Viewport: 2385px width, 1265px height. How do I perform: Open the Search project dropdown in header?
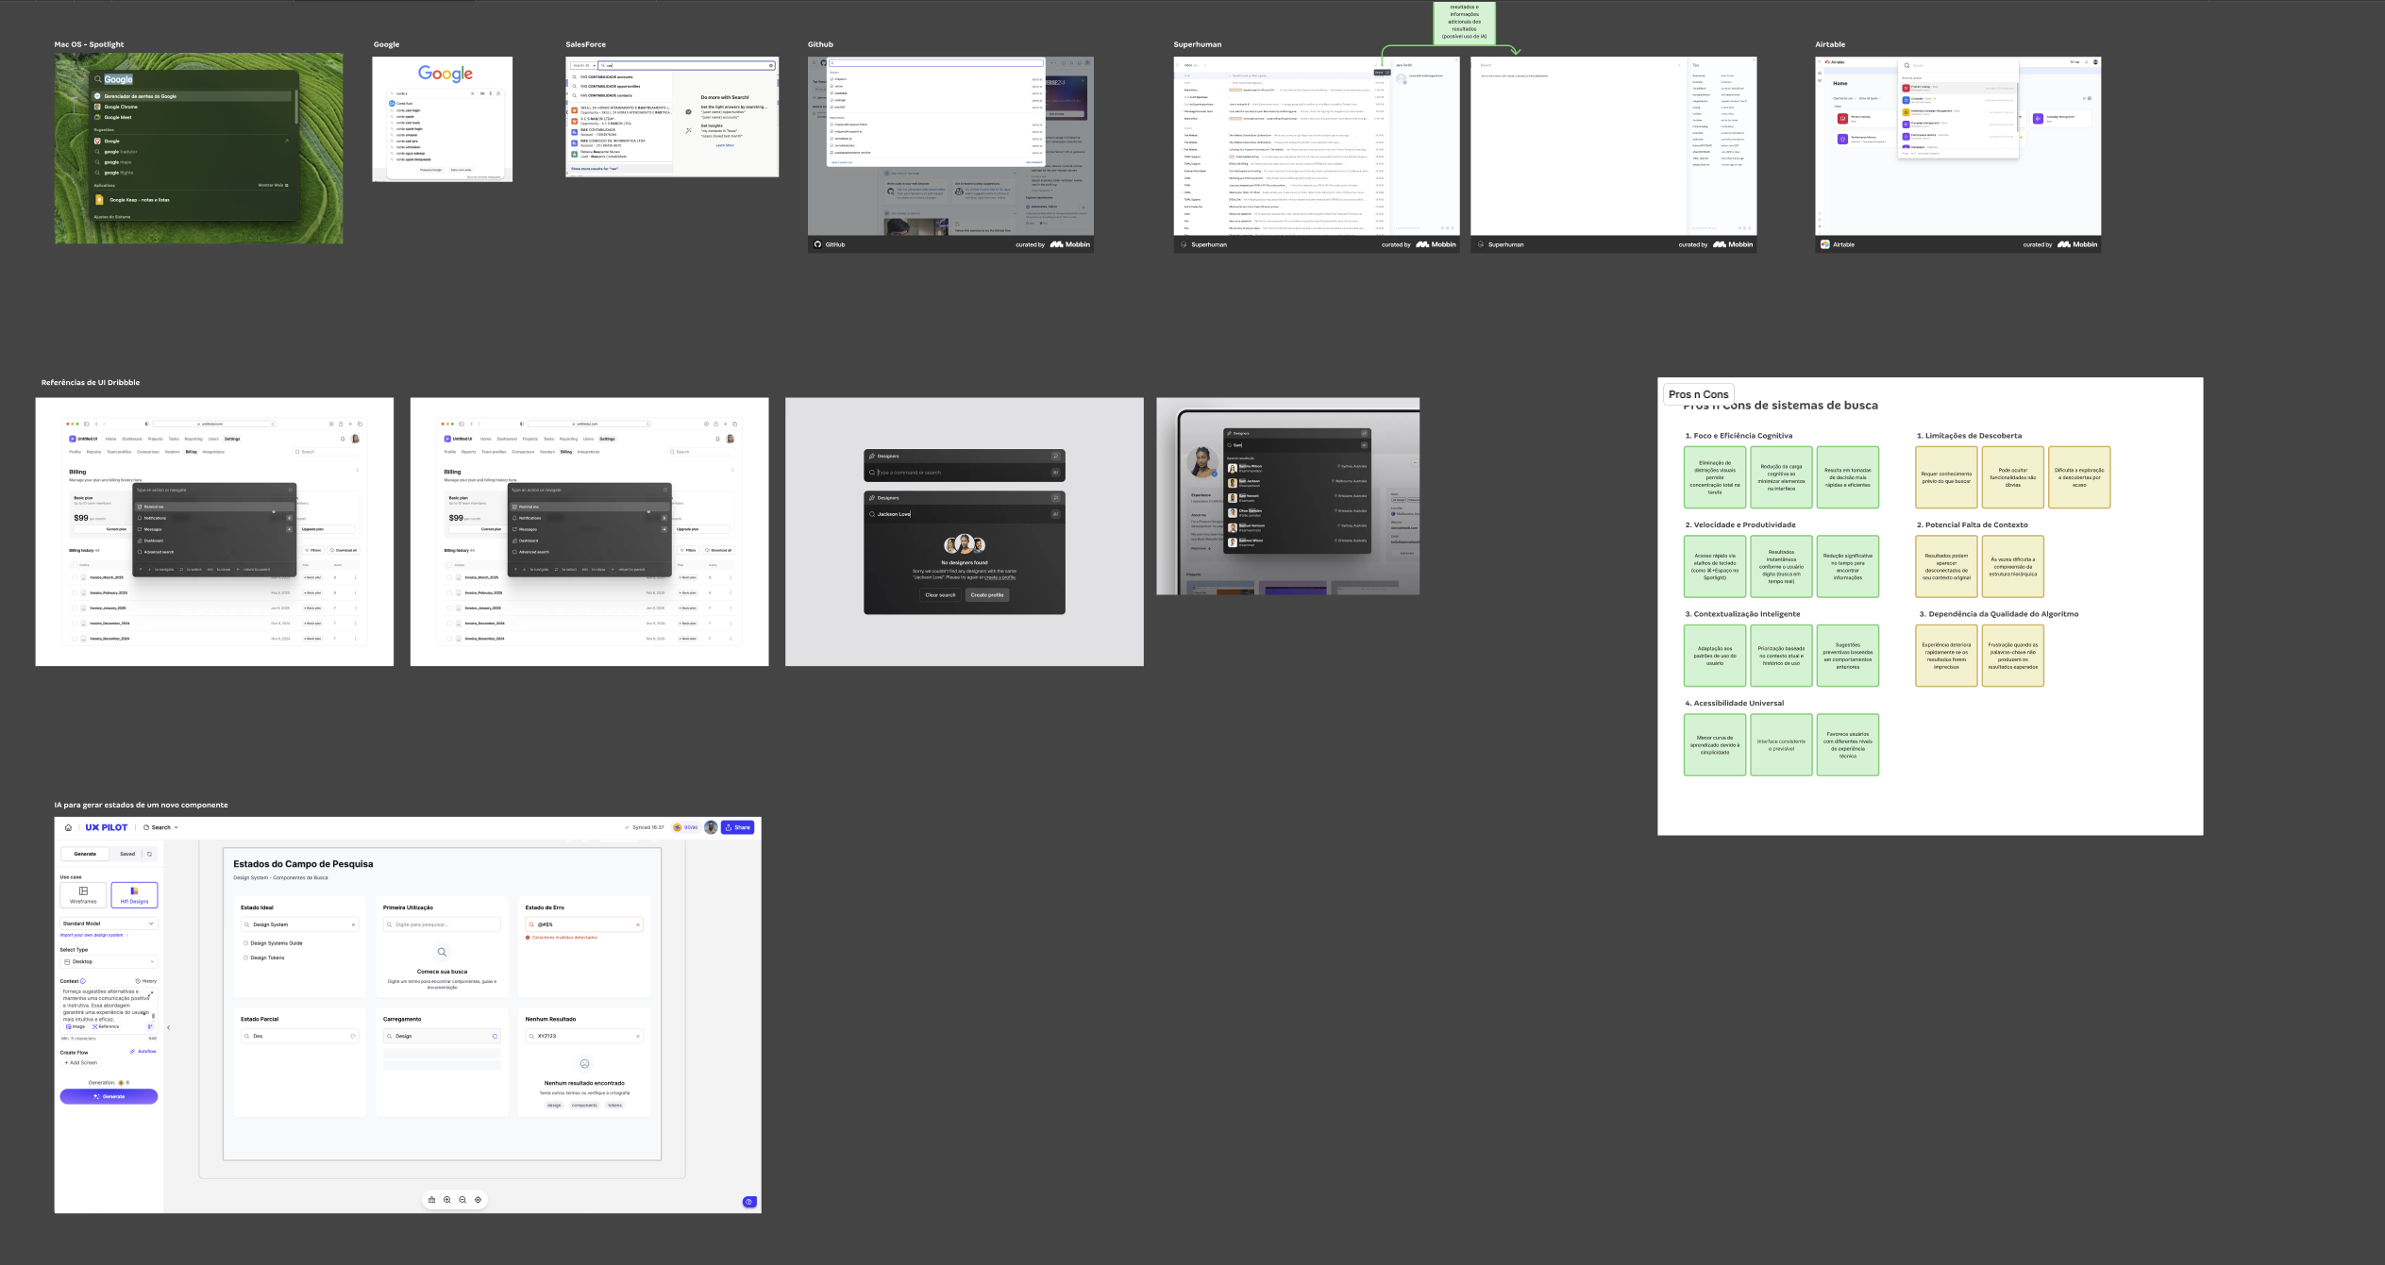point(160,827)
